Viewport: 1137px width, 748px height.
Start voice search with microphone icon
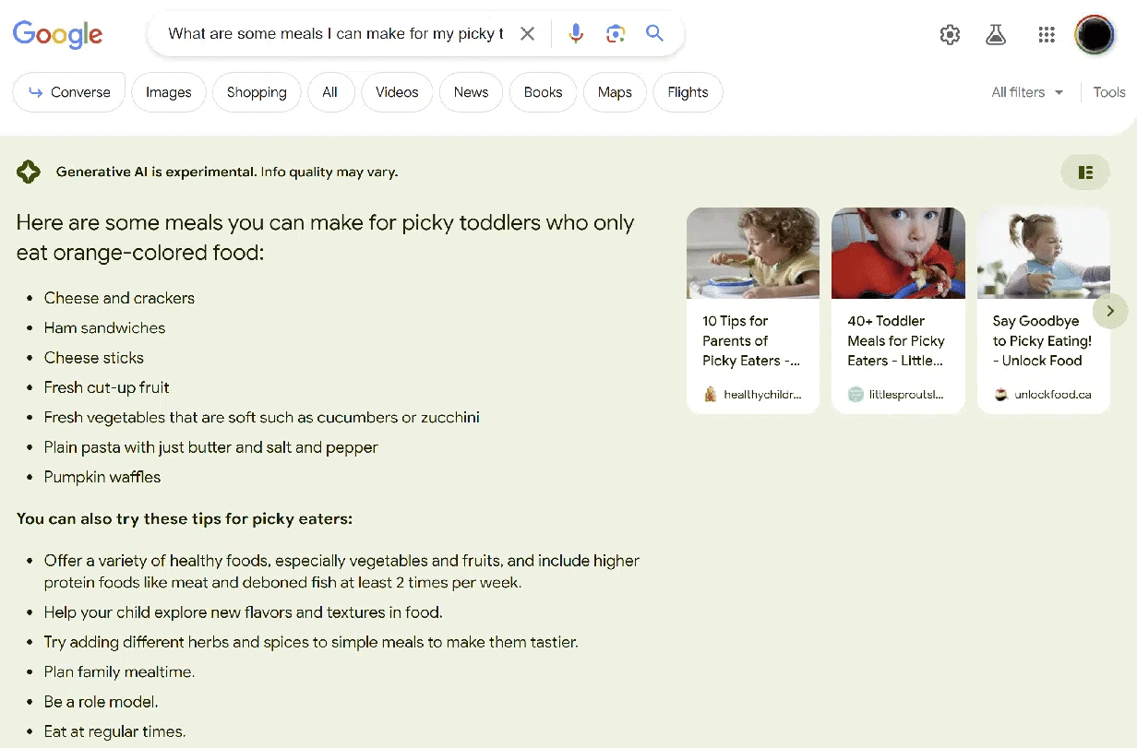[x=576, y=34]
